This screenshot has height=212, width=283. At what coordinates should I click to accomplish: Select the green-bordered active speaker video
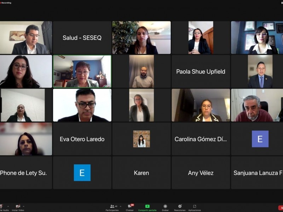pos(82,71)
